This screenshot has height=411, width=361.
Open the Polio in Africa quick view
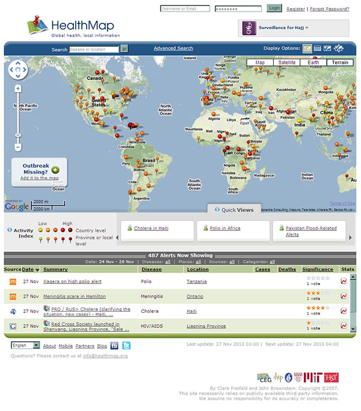(x=225, y=228)
